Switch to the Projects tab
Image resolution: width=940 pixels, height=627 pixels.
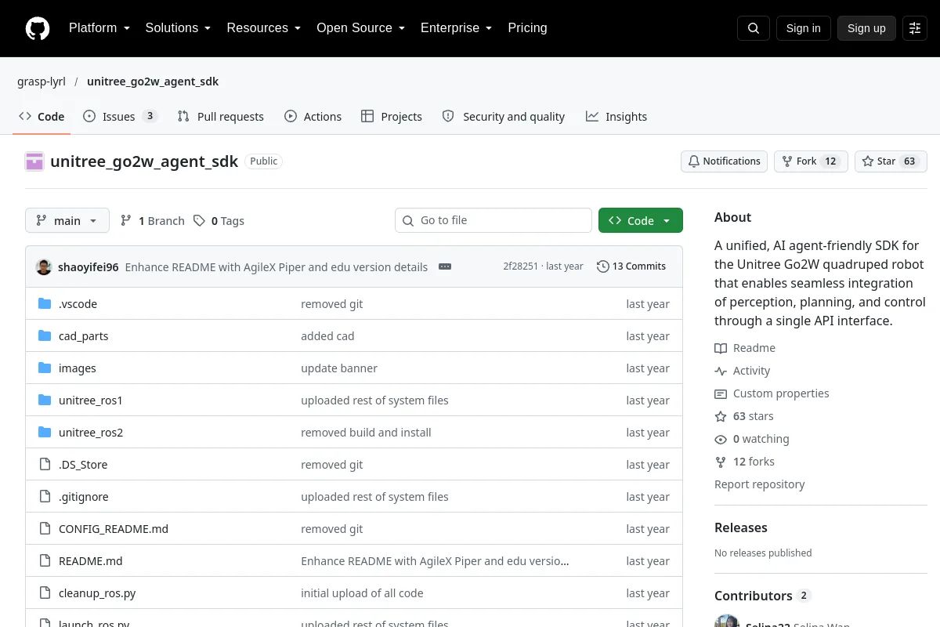392,117
